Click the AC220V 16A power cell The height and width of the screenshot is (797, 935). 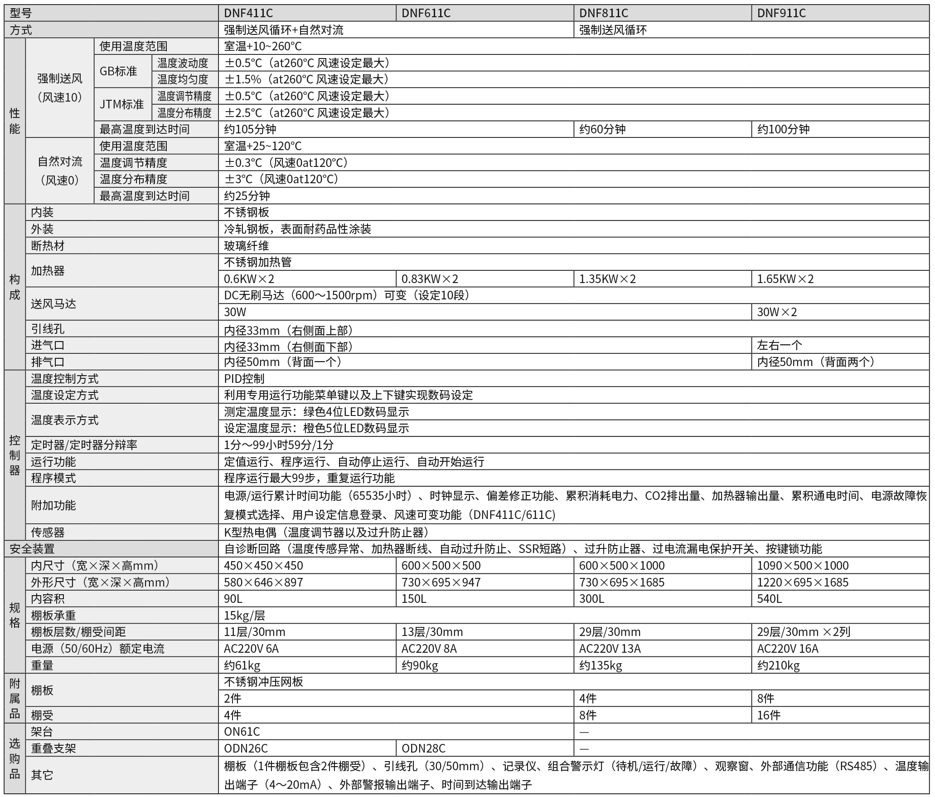point(840,649)
